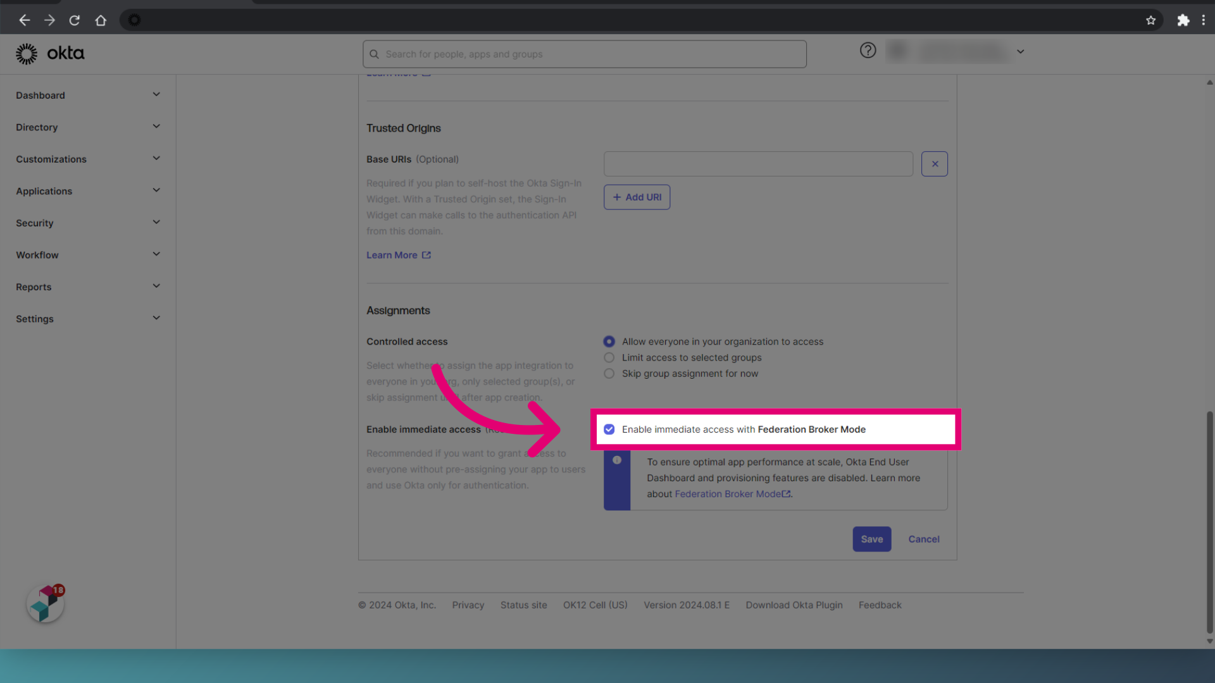The height and width of the screenshot is (683, 1215).
Task: Expand the Workflow menu
Action: (x=88, y=255)
